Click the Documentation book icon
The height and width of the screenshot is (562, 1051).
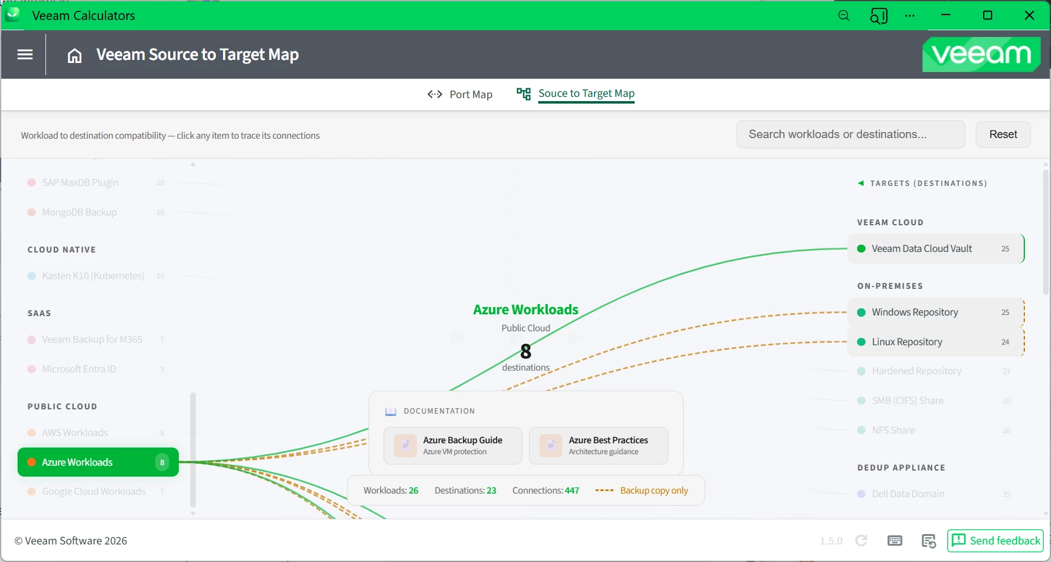tap(391, 411)
